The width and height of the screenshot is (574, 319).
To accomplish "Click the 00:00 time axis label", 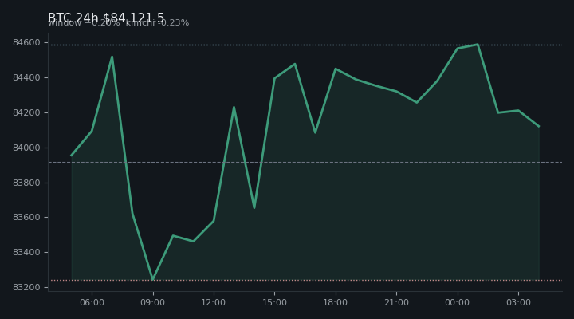I will [x=458, y=302].
